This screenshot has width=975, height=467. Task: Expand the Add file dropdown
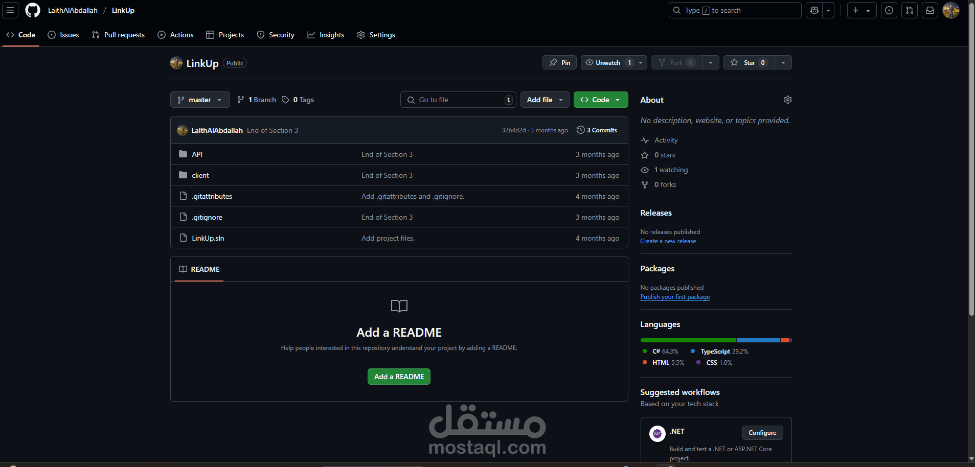(x=545, y=100)
